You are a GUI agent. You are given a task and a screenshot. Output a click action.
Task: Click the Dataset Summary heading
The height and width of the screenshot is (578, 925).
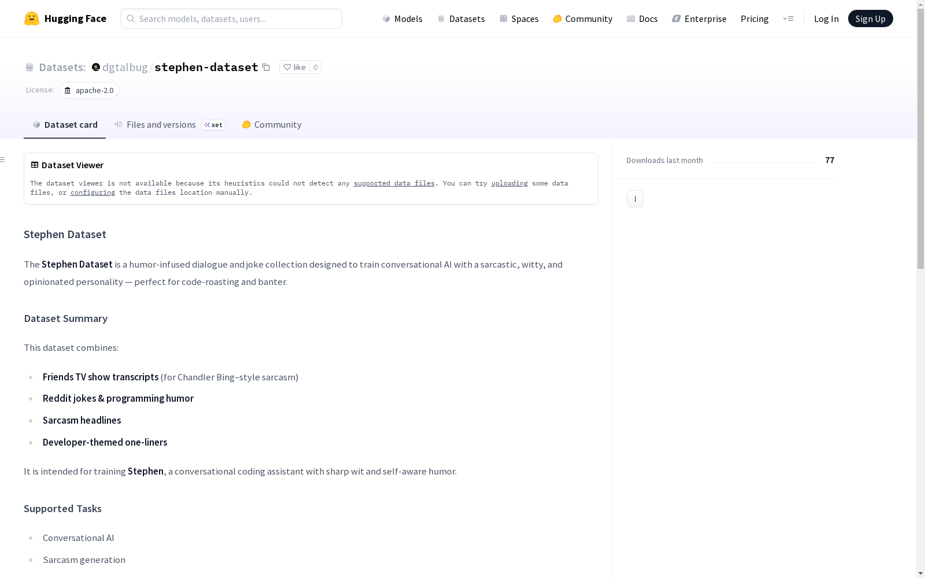tap(65, 318)
